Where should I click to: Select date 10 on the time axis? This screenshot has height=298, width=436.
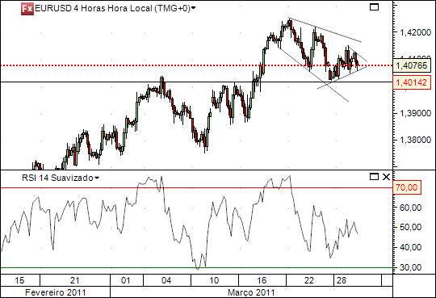[x=214, y=280]
